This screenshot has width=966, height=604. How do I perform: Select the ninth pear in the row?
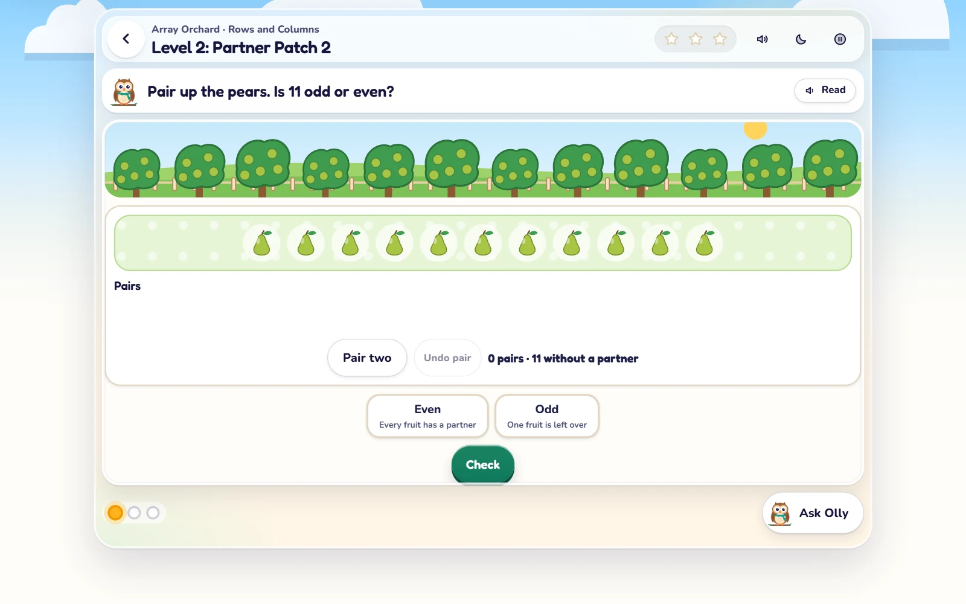[x=616, y=243]
